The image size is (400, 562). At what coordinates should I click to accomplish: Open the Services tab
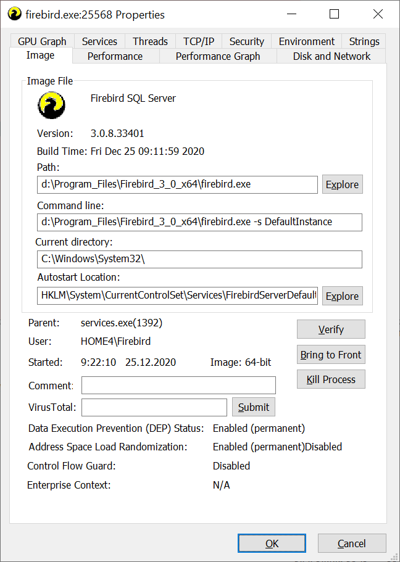pos(99,41)
